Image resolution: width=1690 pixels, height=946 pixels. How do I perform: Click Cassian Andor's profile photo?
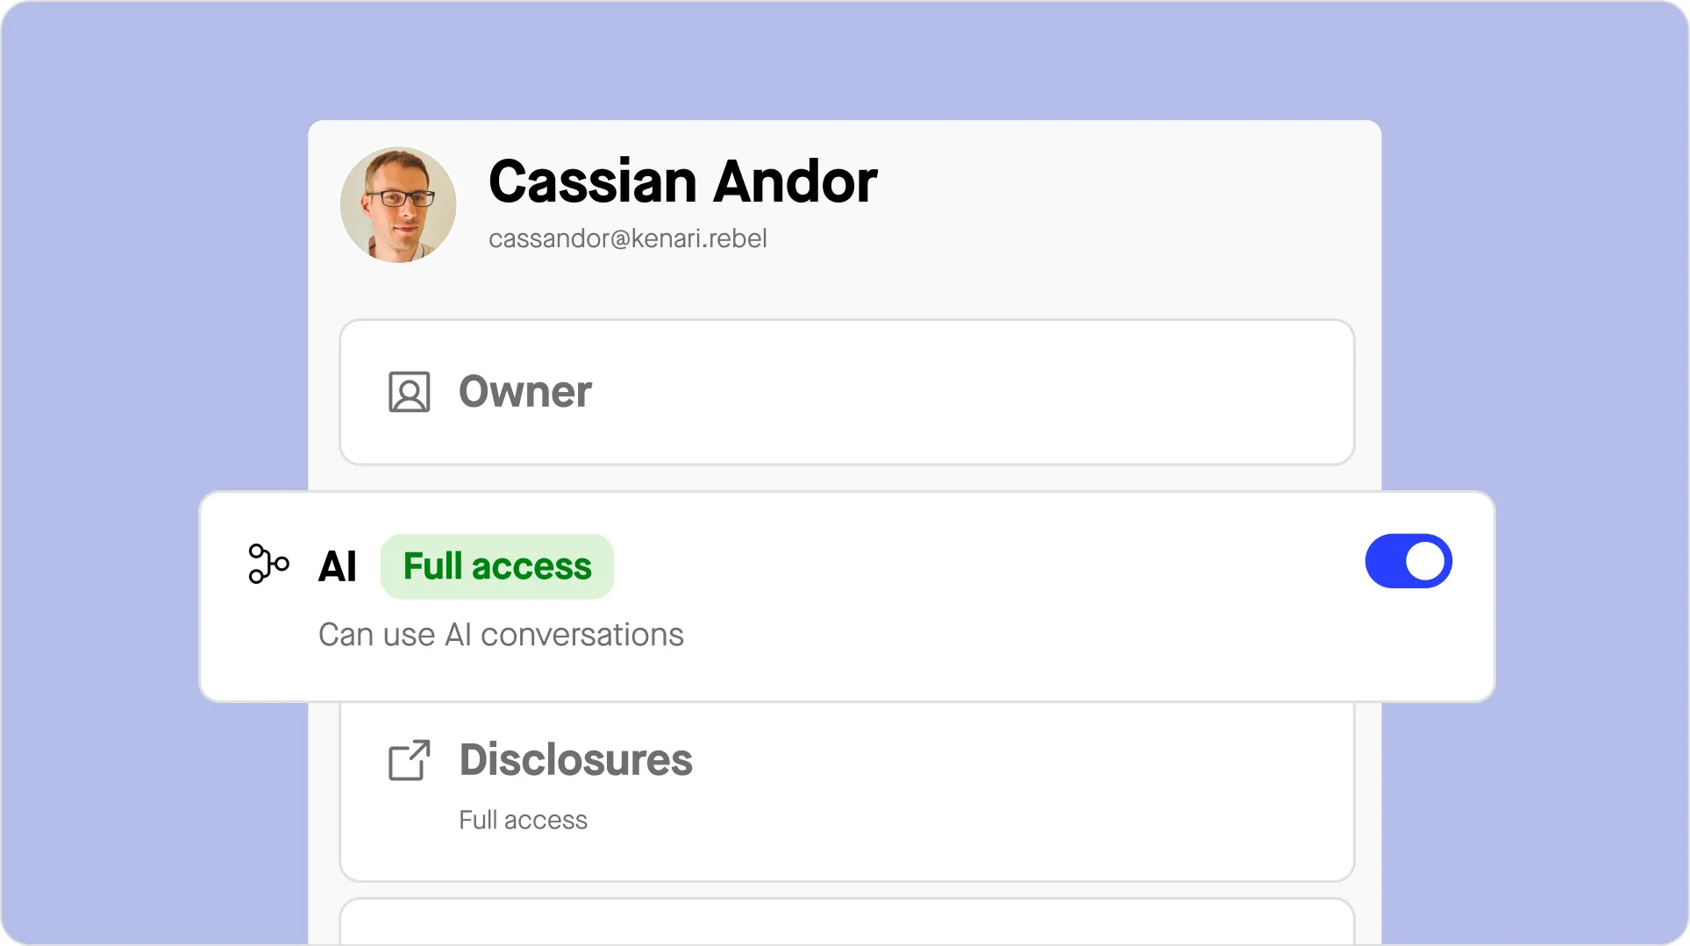[x=398, y=204]
